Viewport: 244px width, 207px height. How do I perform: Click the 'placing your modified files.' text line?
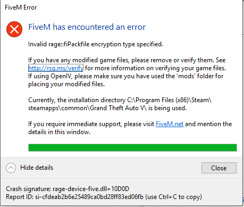[66, 84]
